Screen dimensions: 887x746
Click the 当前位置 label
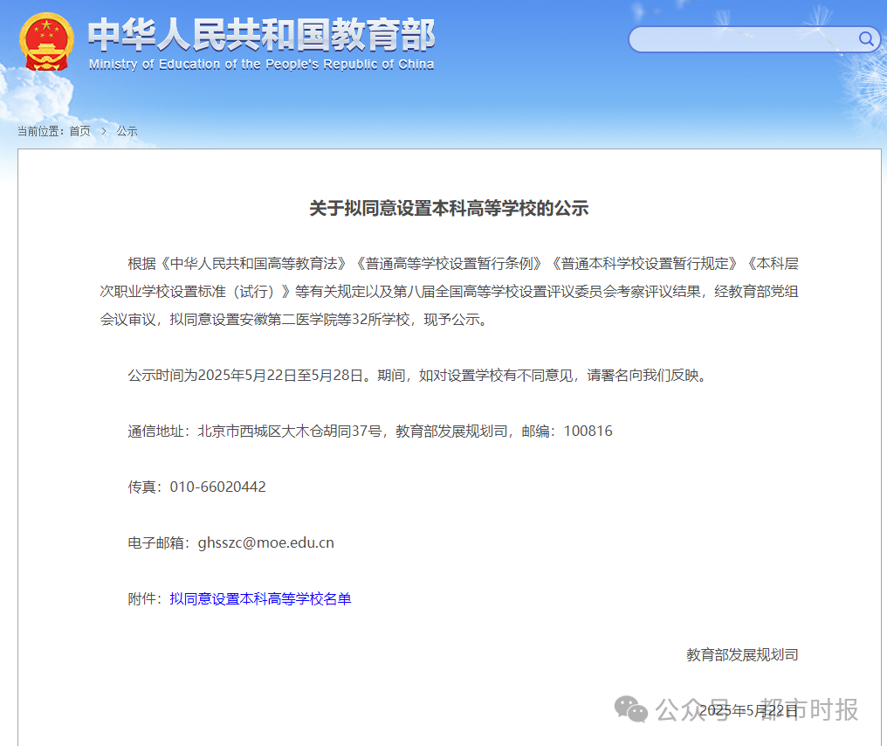click(x=40, y=131)
